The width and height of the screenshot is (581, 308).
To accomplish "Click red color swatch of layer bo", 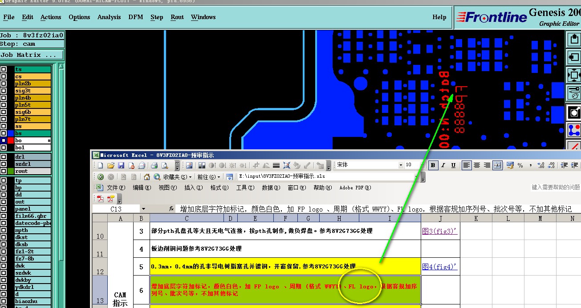I will click(x=11, y=140).
